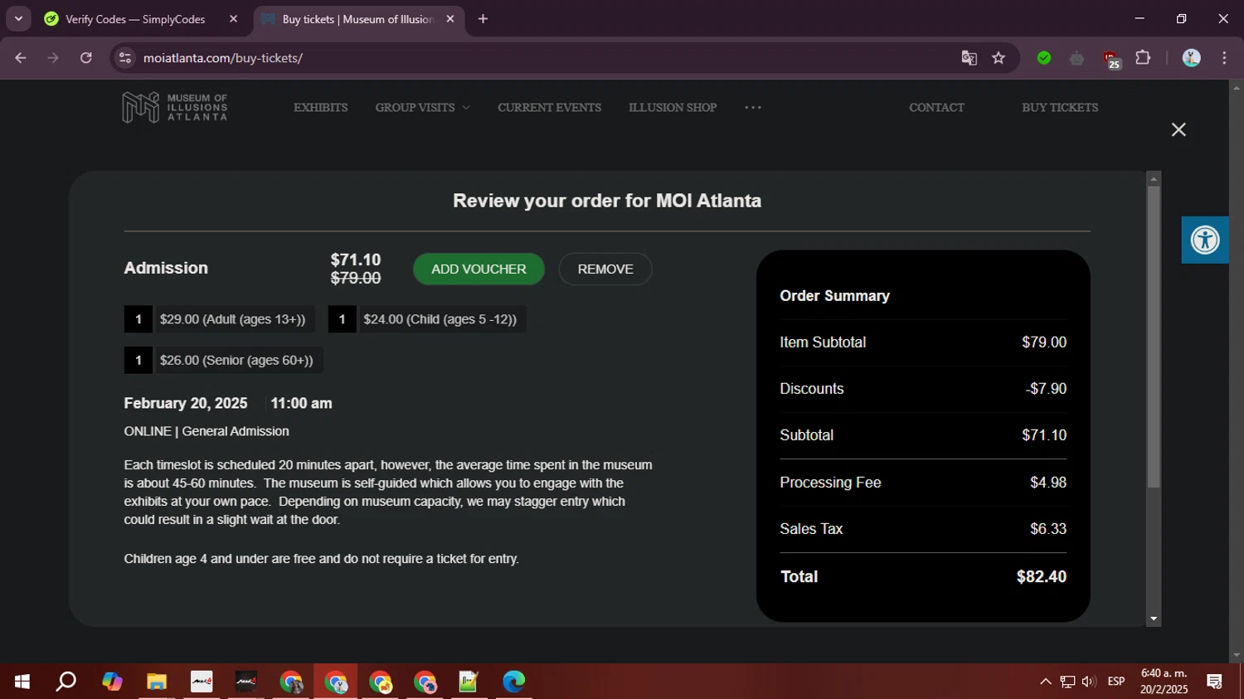Expand the GROUP VISITS dropdown
The height and width of the screenshot is (699, 1244).
pyautogui.click(x=422, y=108)
